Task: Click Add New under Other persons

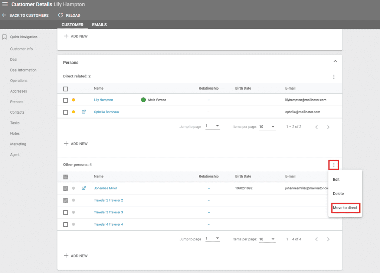Action: click(76, 256)
